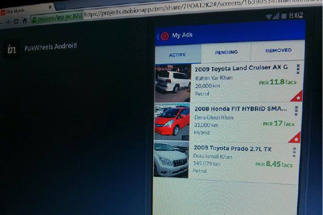Close the My Ads browser tab

click(50, 7)
